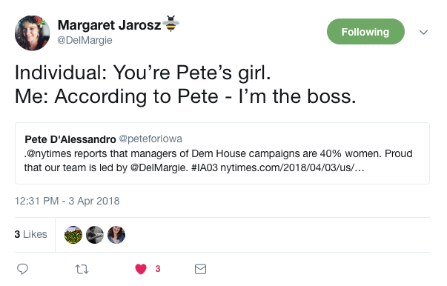Click the @peteforiowa handle

(150, 139)
